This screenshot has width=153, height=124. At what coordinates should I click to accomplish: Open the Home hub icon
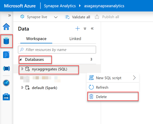tap(6, 26)
